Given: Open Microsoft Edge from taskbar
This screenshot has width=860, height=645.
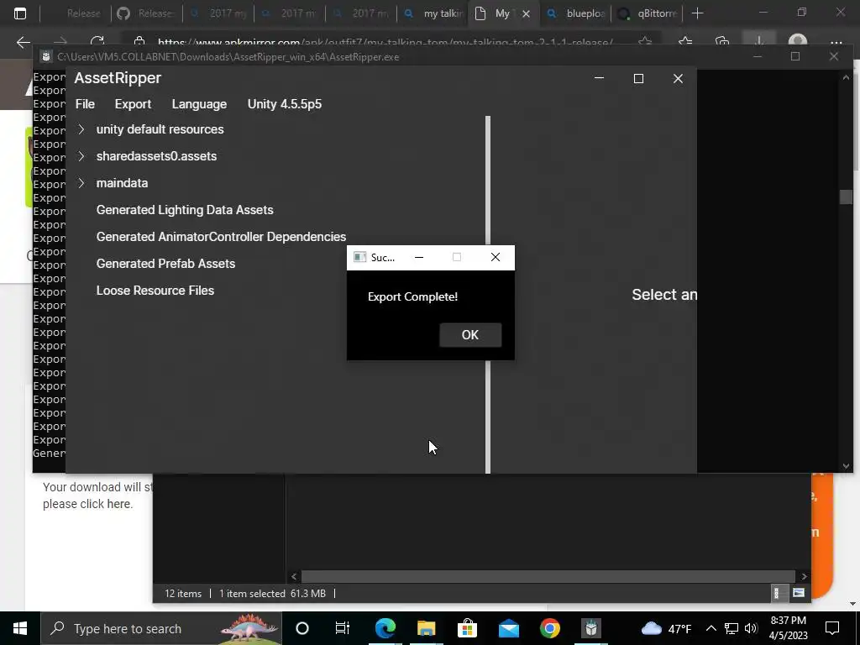Looking at the screenshot, I should pos(385,628).
